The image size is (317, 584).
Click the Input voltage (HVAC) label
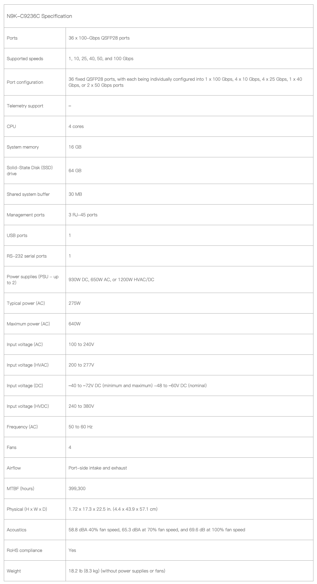tap(27, 365)
